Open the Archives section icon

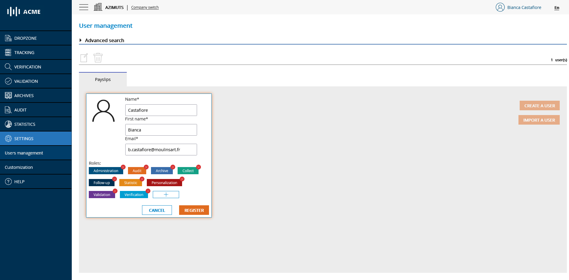8,95
